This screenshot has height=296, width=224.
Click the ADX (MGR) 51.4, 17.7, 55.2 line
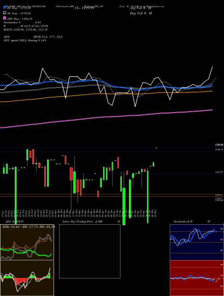point(33,37)
